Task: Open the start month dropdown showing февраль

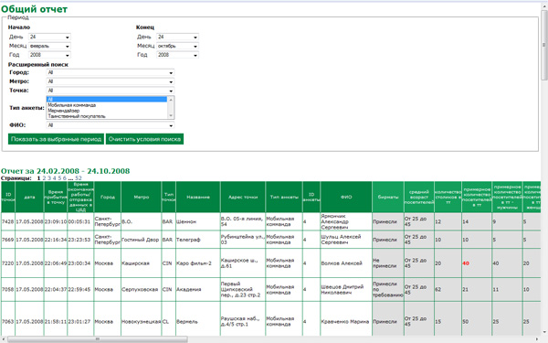Action: 49,46
